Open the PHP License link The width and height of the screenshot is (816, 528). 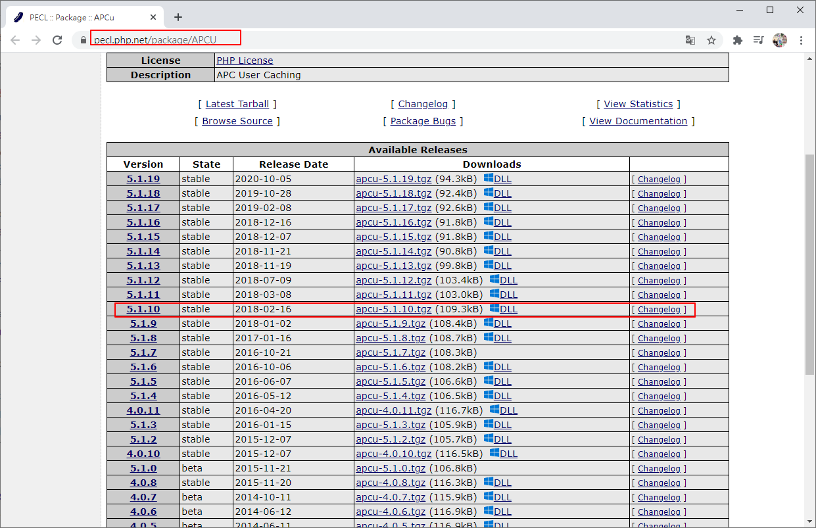point(245,60)
